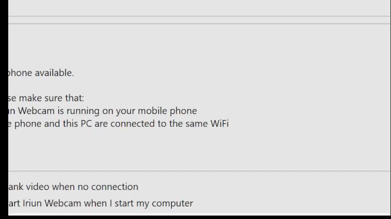Click the empty header area above the separators
Image resolution: width=391 pixels, height=219 pixels.
(x=200, y=8)
